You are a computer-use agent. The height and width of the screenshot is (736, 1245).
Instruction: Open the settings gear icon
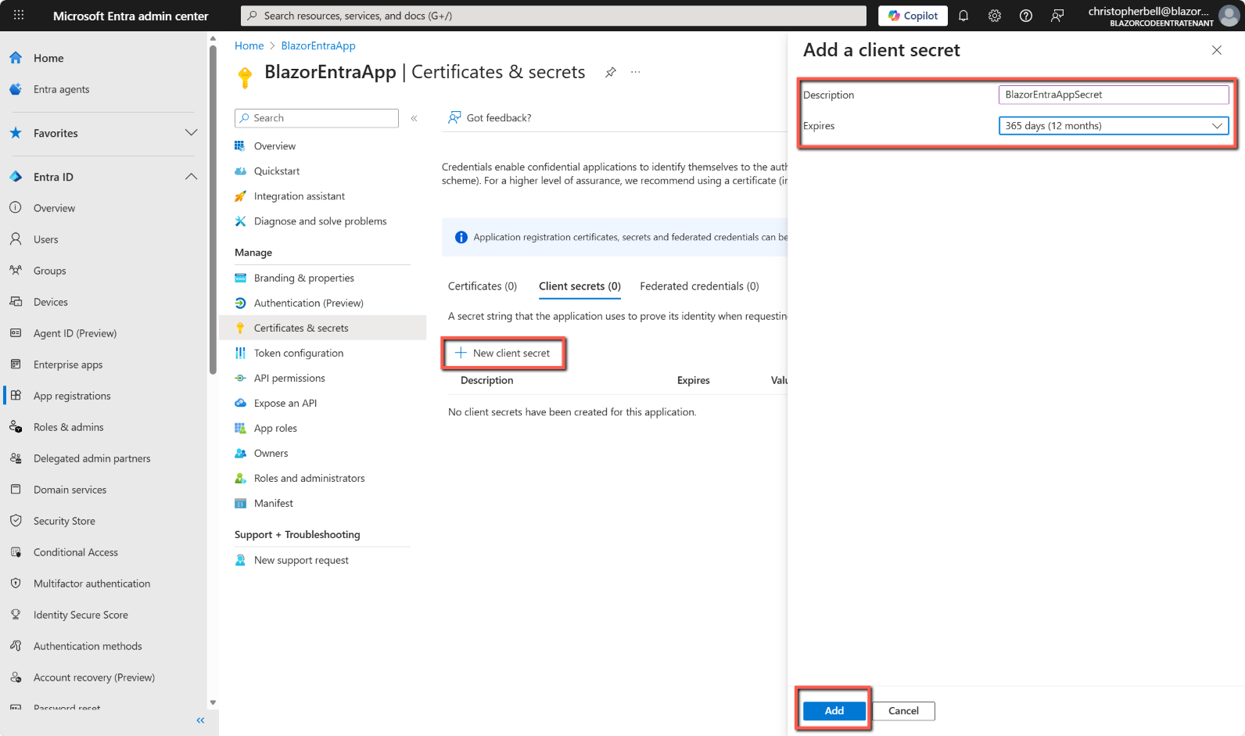(x=995, y=16)
